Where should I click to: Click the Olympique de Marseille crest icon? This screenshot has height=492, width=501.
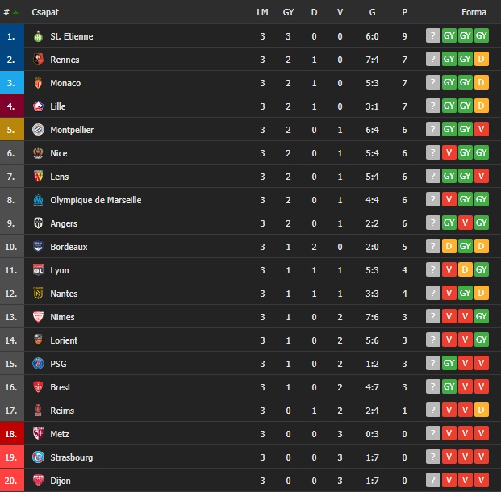(x=39, y=200)
